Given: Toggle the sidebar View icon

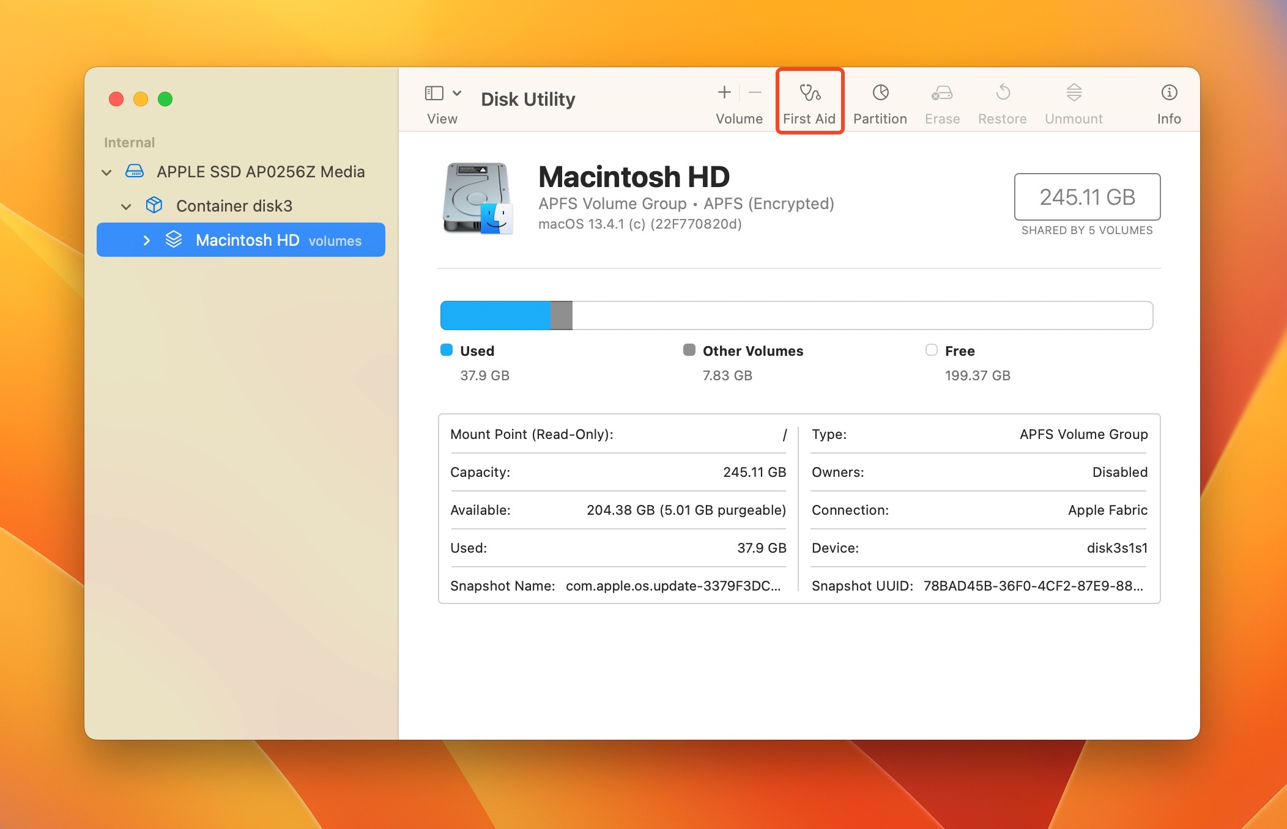Looking at the screenshot, I should point(434,93).
